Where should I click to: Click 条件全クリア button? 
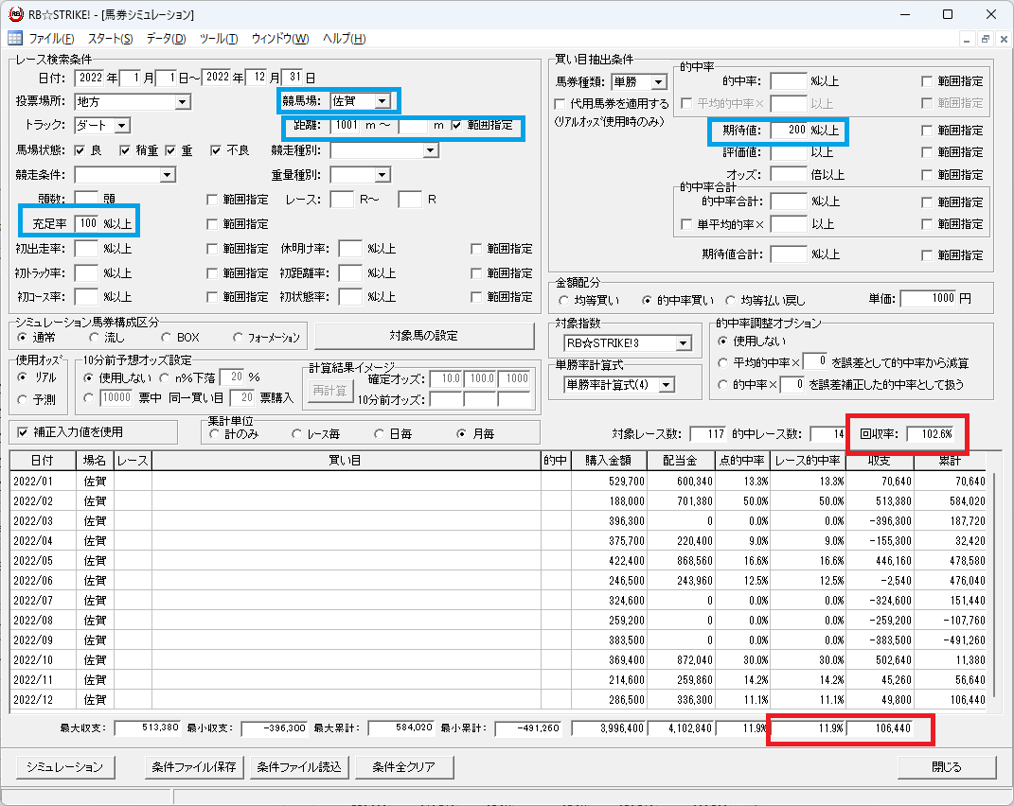pos(404,767)
